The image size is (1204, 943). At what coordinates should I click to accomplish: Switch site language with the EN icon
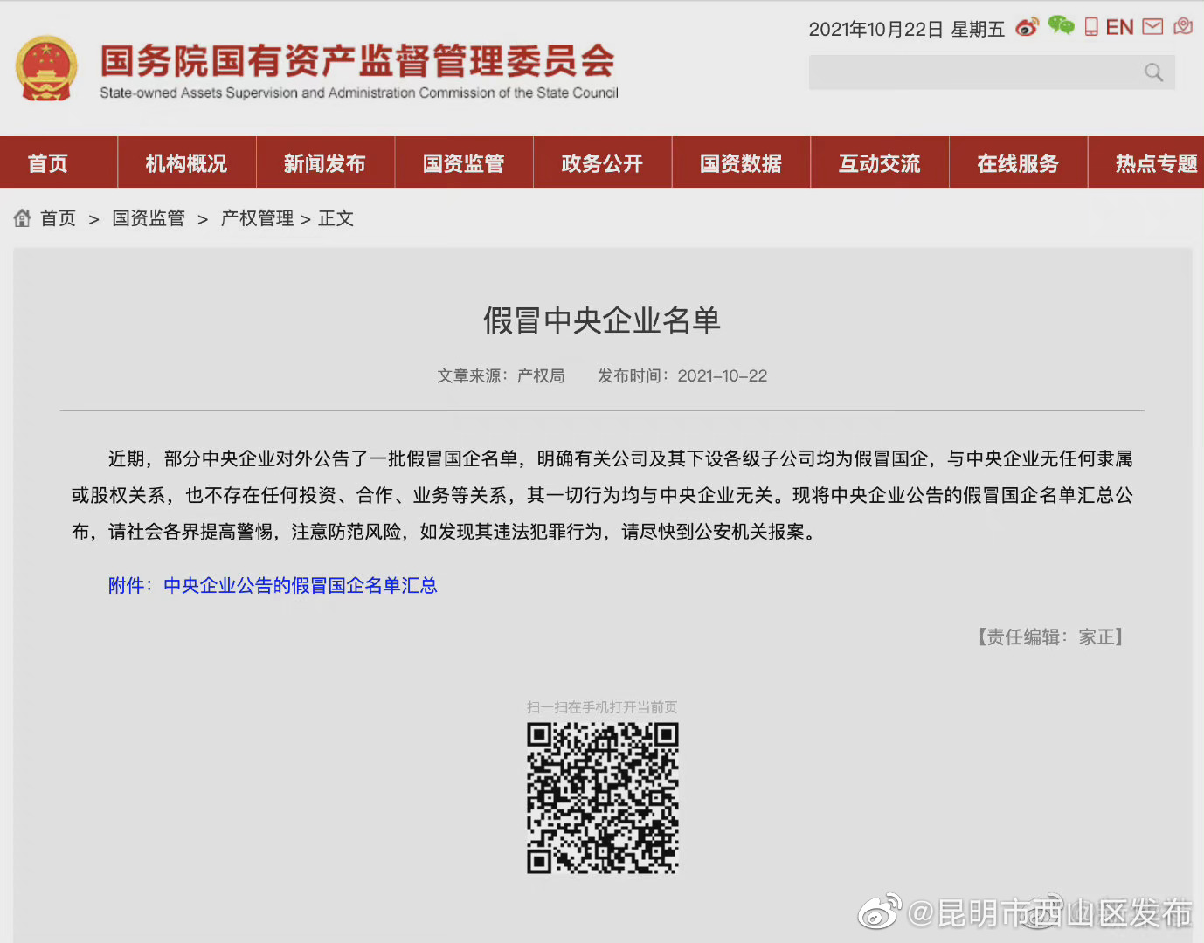pyautogui.click(x=1119, y=27)
